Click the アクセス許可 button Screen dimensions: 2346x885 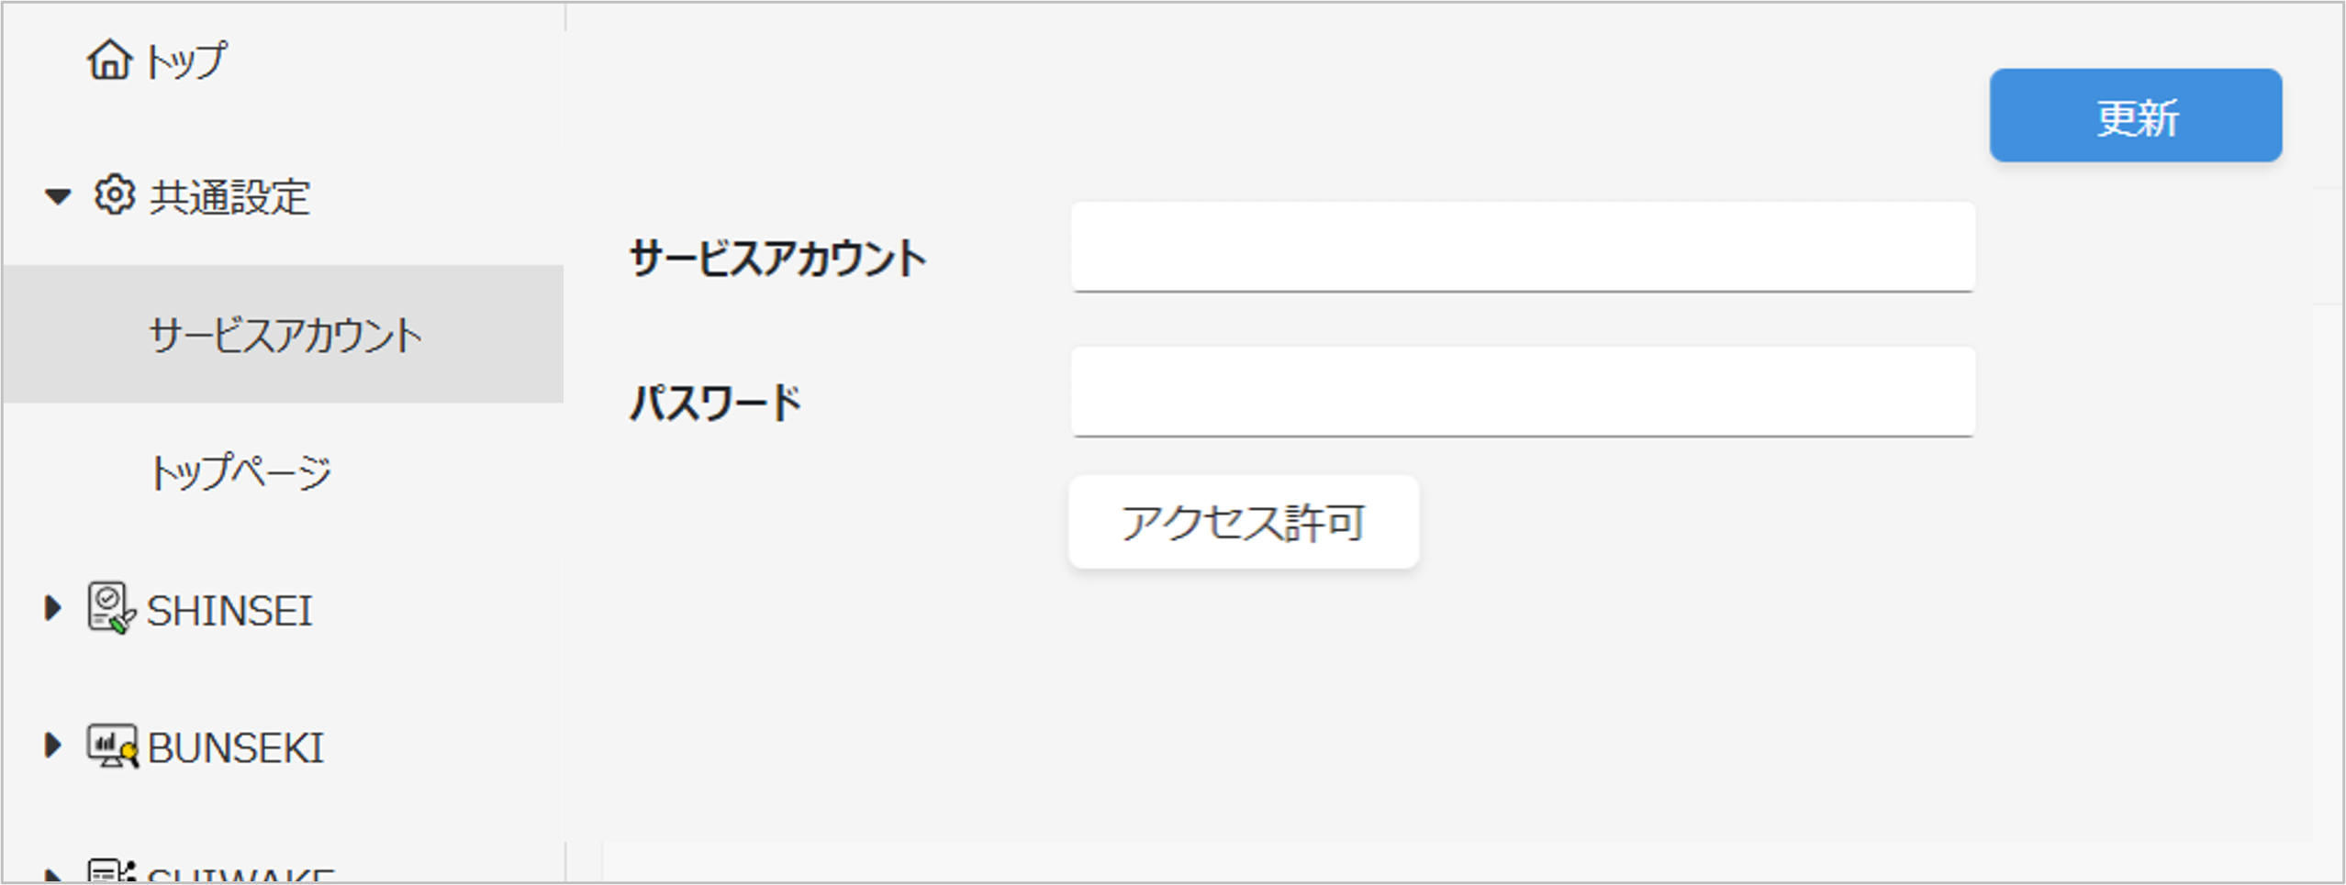pos(1243,521)
